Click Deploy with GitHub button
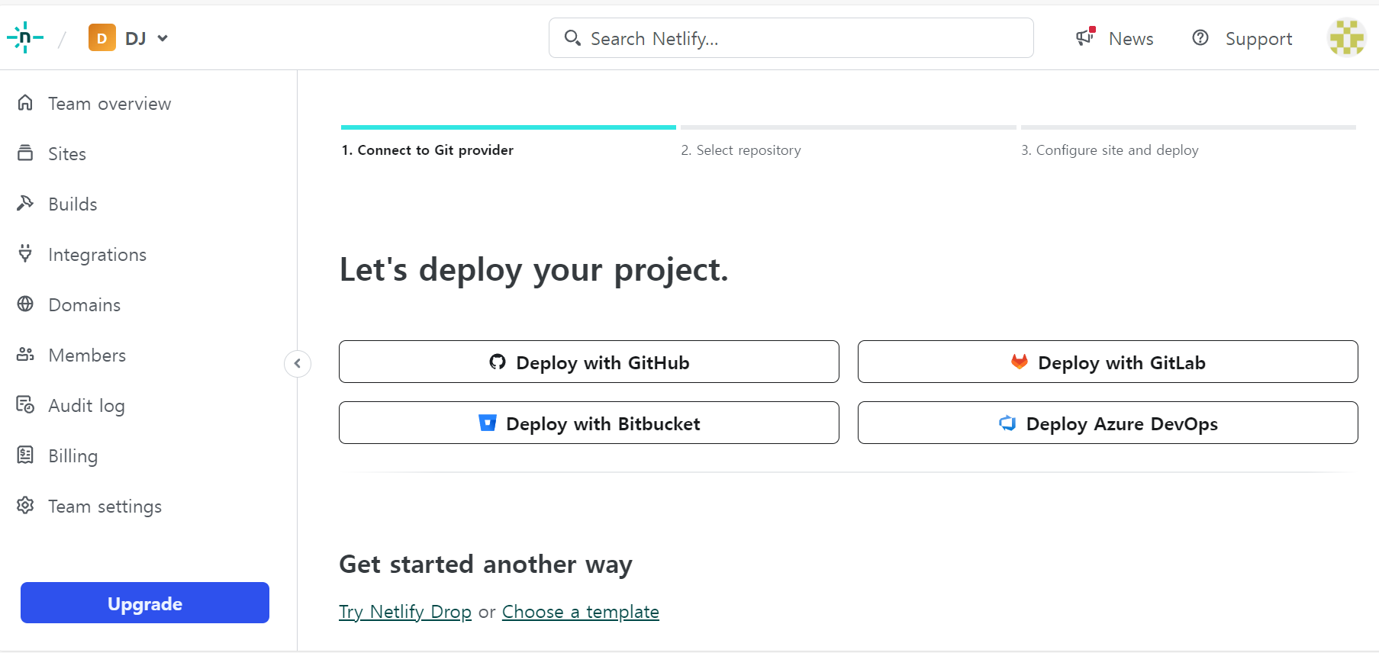The image size is (1379, 653). [x=589, y=362]
